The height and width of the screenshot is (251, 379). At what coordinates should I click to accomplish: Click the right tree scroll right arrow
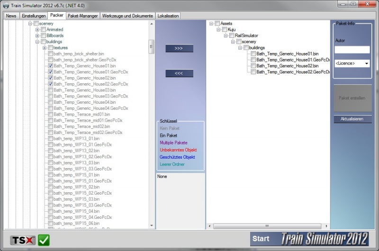tap(326, 226)
